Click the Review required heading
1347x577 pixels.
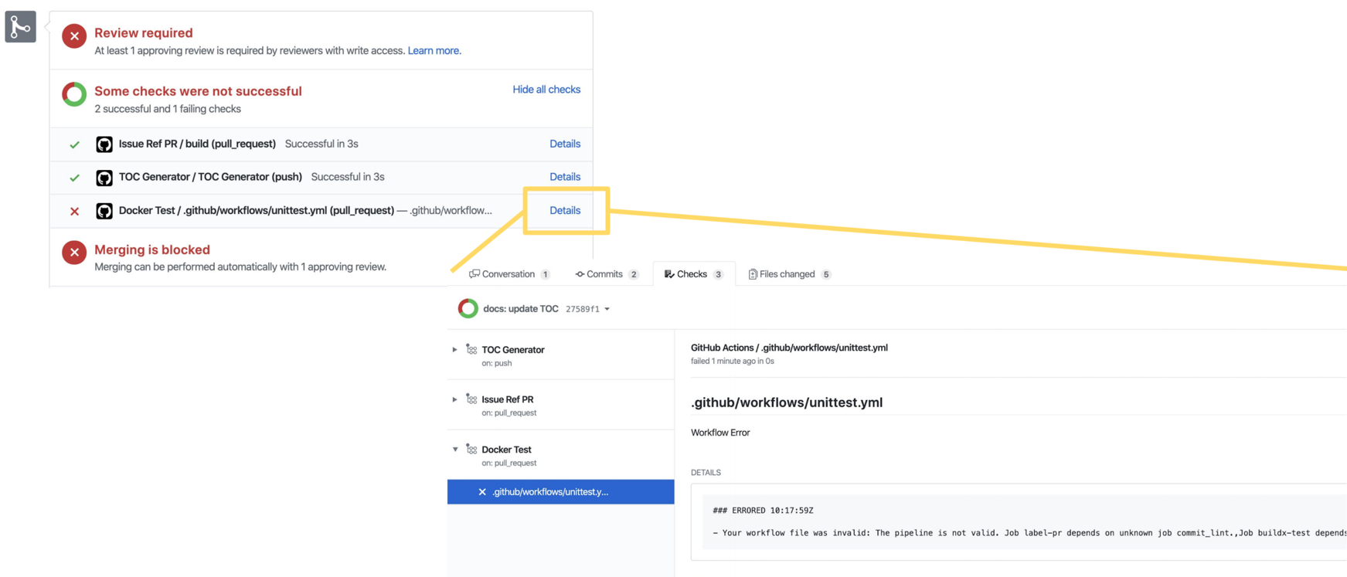point(144,33)
